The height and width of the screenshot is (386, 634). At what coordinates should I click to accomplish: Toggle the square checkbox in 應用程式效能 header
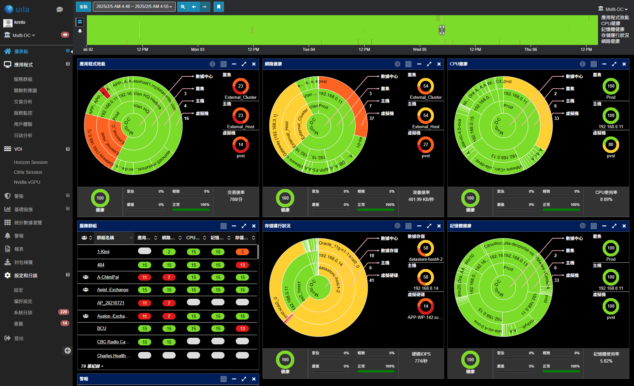(x=224, y=64)
